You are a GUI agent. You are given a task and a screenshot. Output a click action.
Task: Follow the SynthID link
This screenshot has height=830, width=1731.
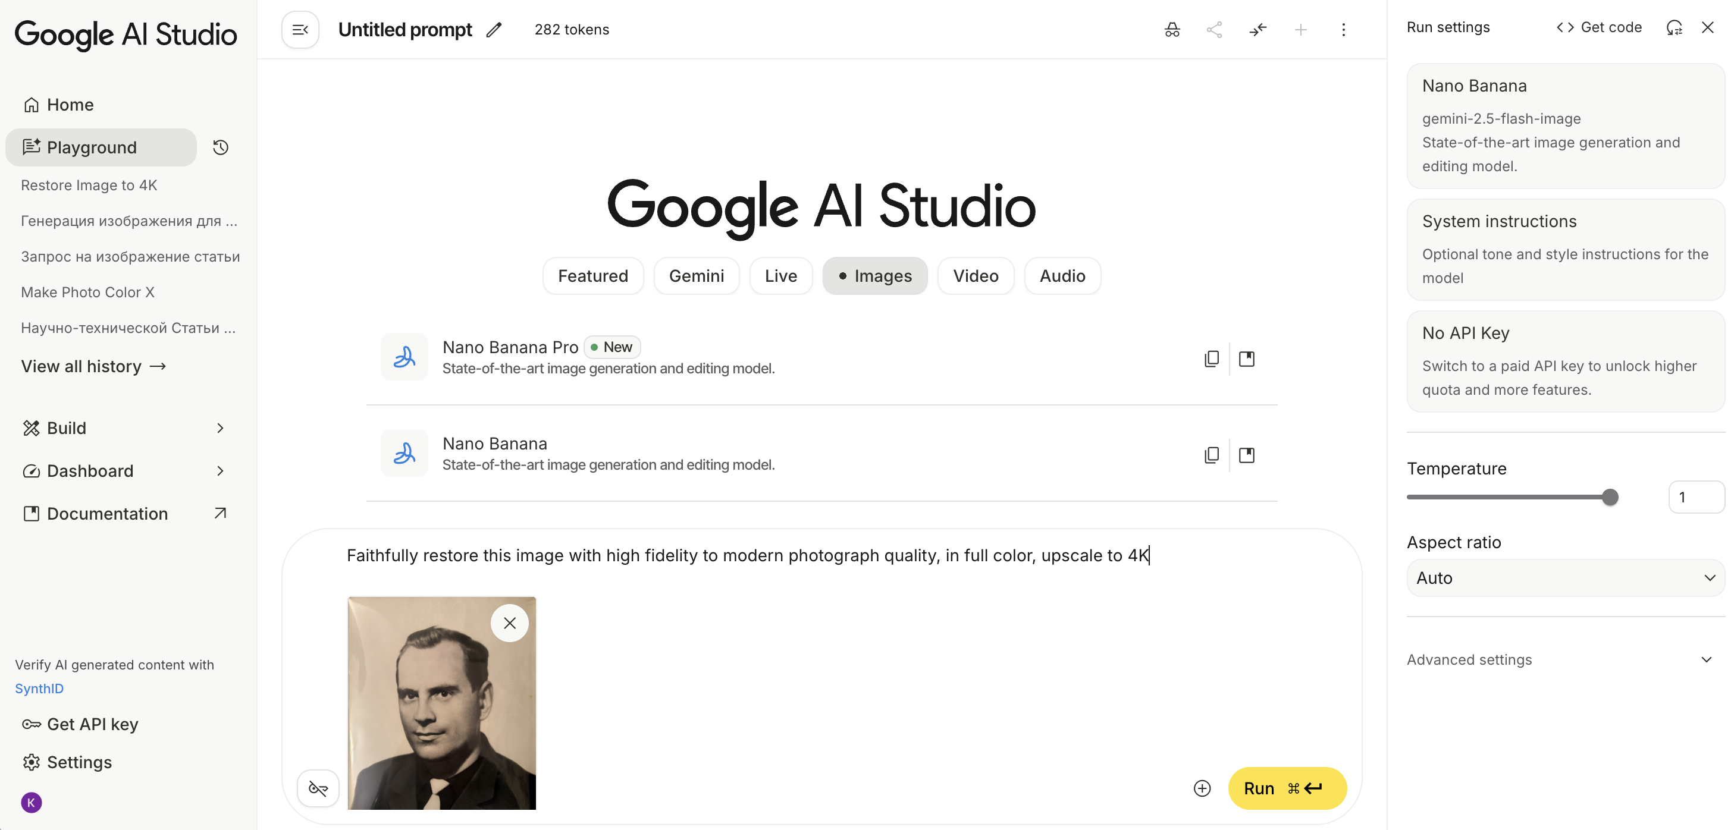39,688
